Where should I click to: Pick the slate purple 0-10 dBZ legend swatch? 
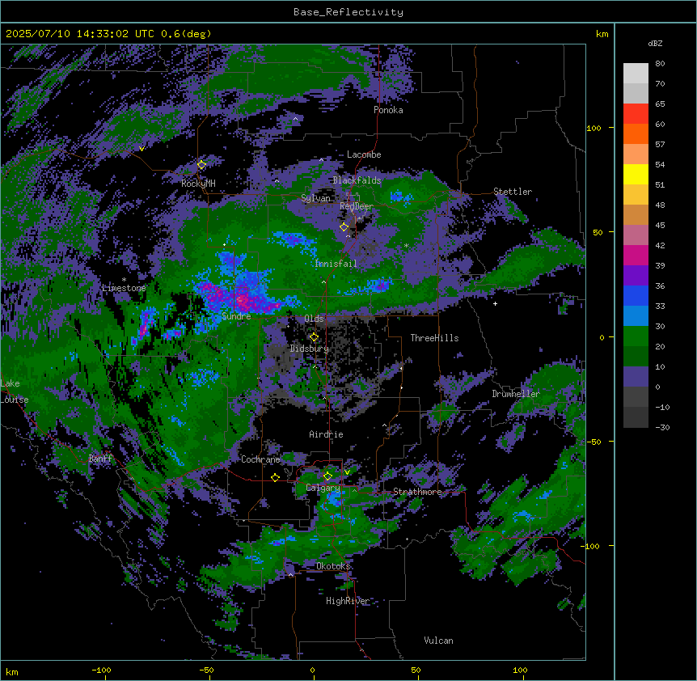coord(636,377)
